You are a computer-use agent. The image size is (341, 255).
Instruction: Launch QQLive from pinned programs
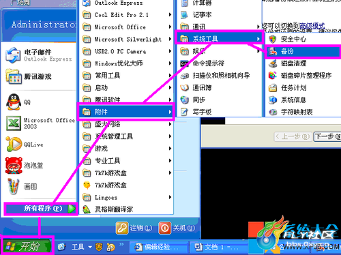pos(14,144)
